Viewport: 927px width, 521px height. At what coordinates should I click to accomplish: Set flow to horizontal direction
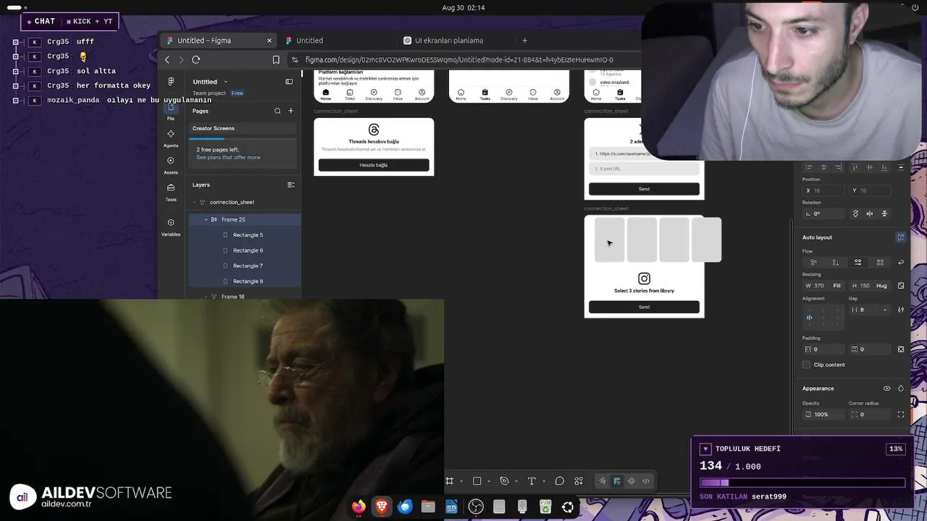(857, 262)
